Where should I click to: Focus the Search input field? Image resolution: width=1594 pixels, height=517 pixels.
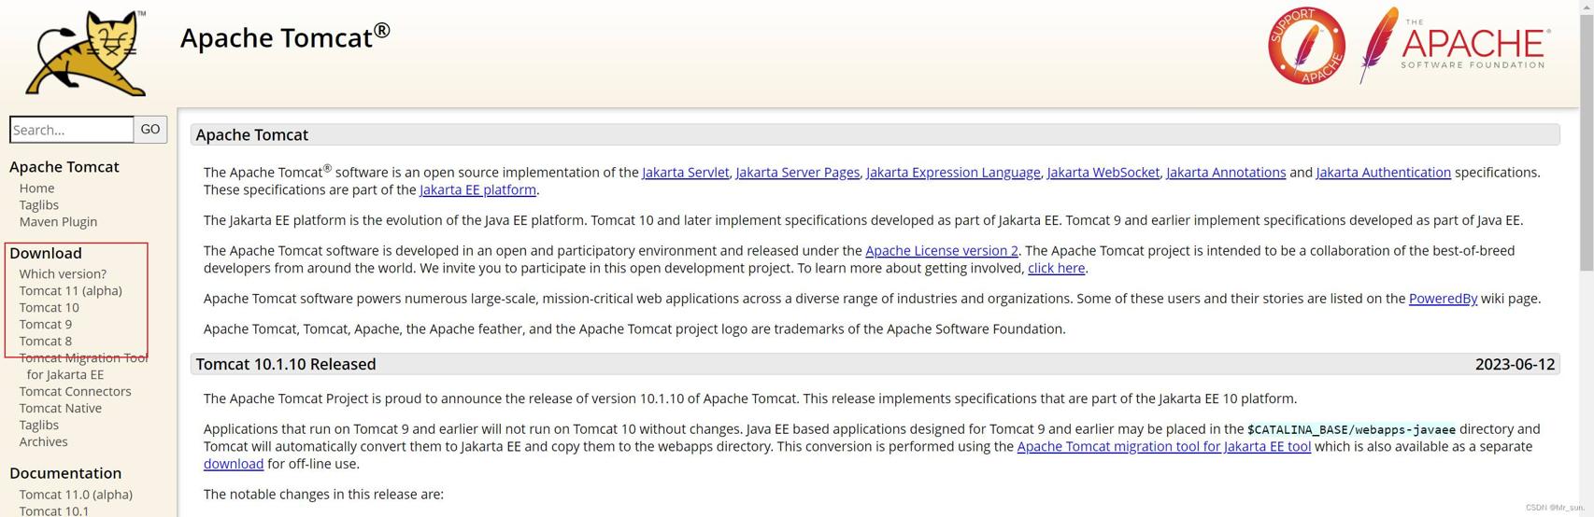72,130
